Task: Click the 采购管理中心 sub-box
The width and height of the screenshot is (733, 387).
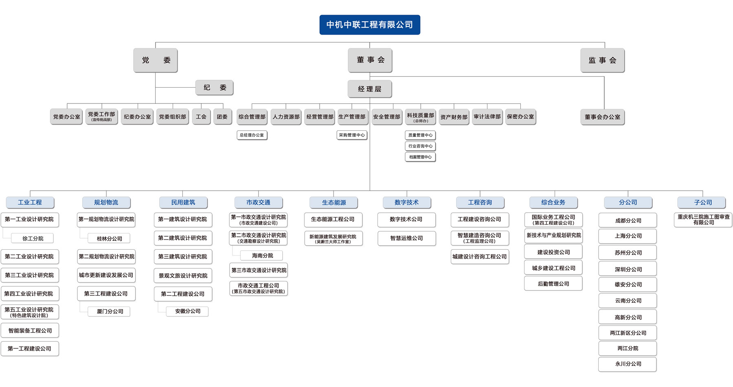Action: (x=352, y=135)
